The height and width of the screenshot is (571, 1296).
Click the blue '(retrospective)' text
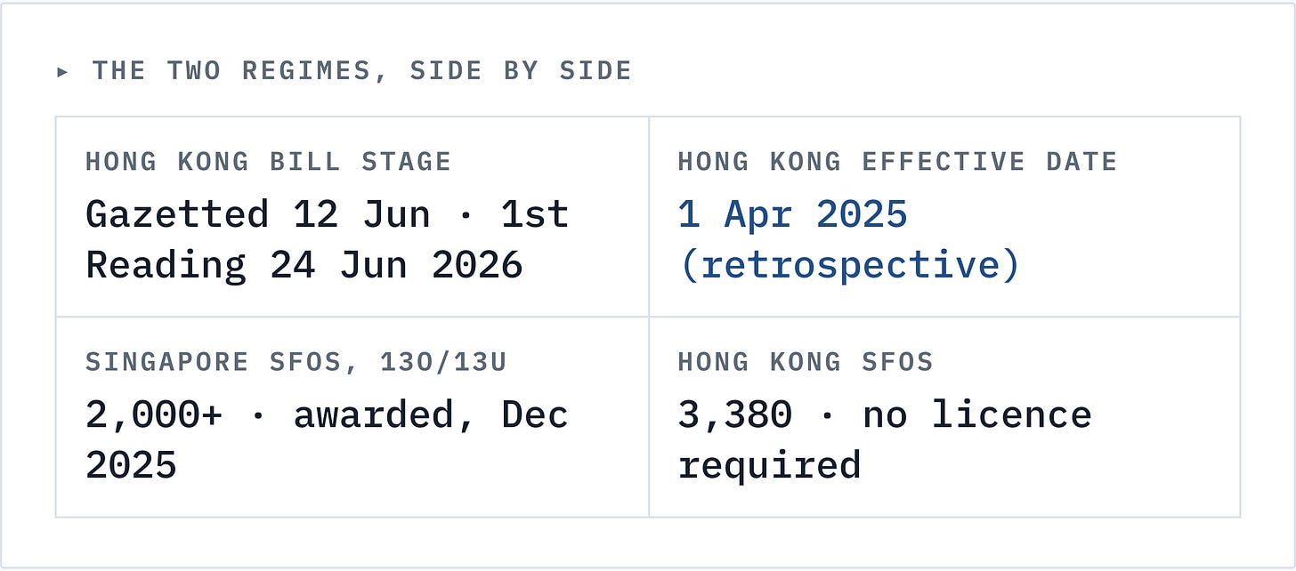[849, 265]
